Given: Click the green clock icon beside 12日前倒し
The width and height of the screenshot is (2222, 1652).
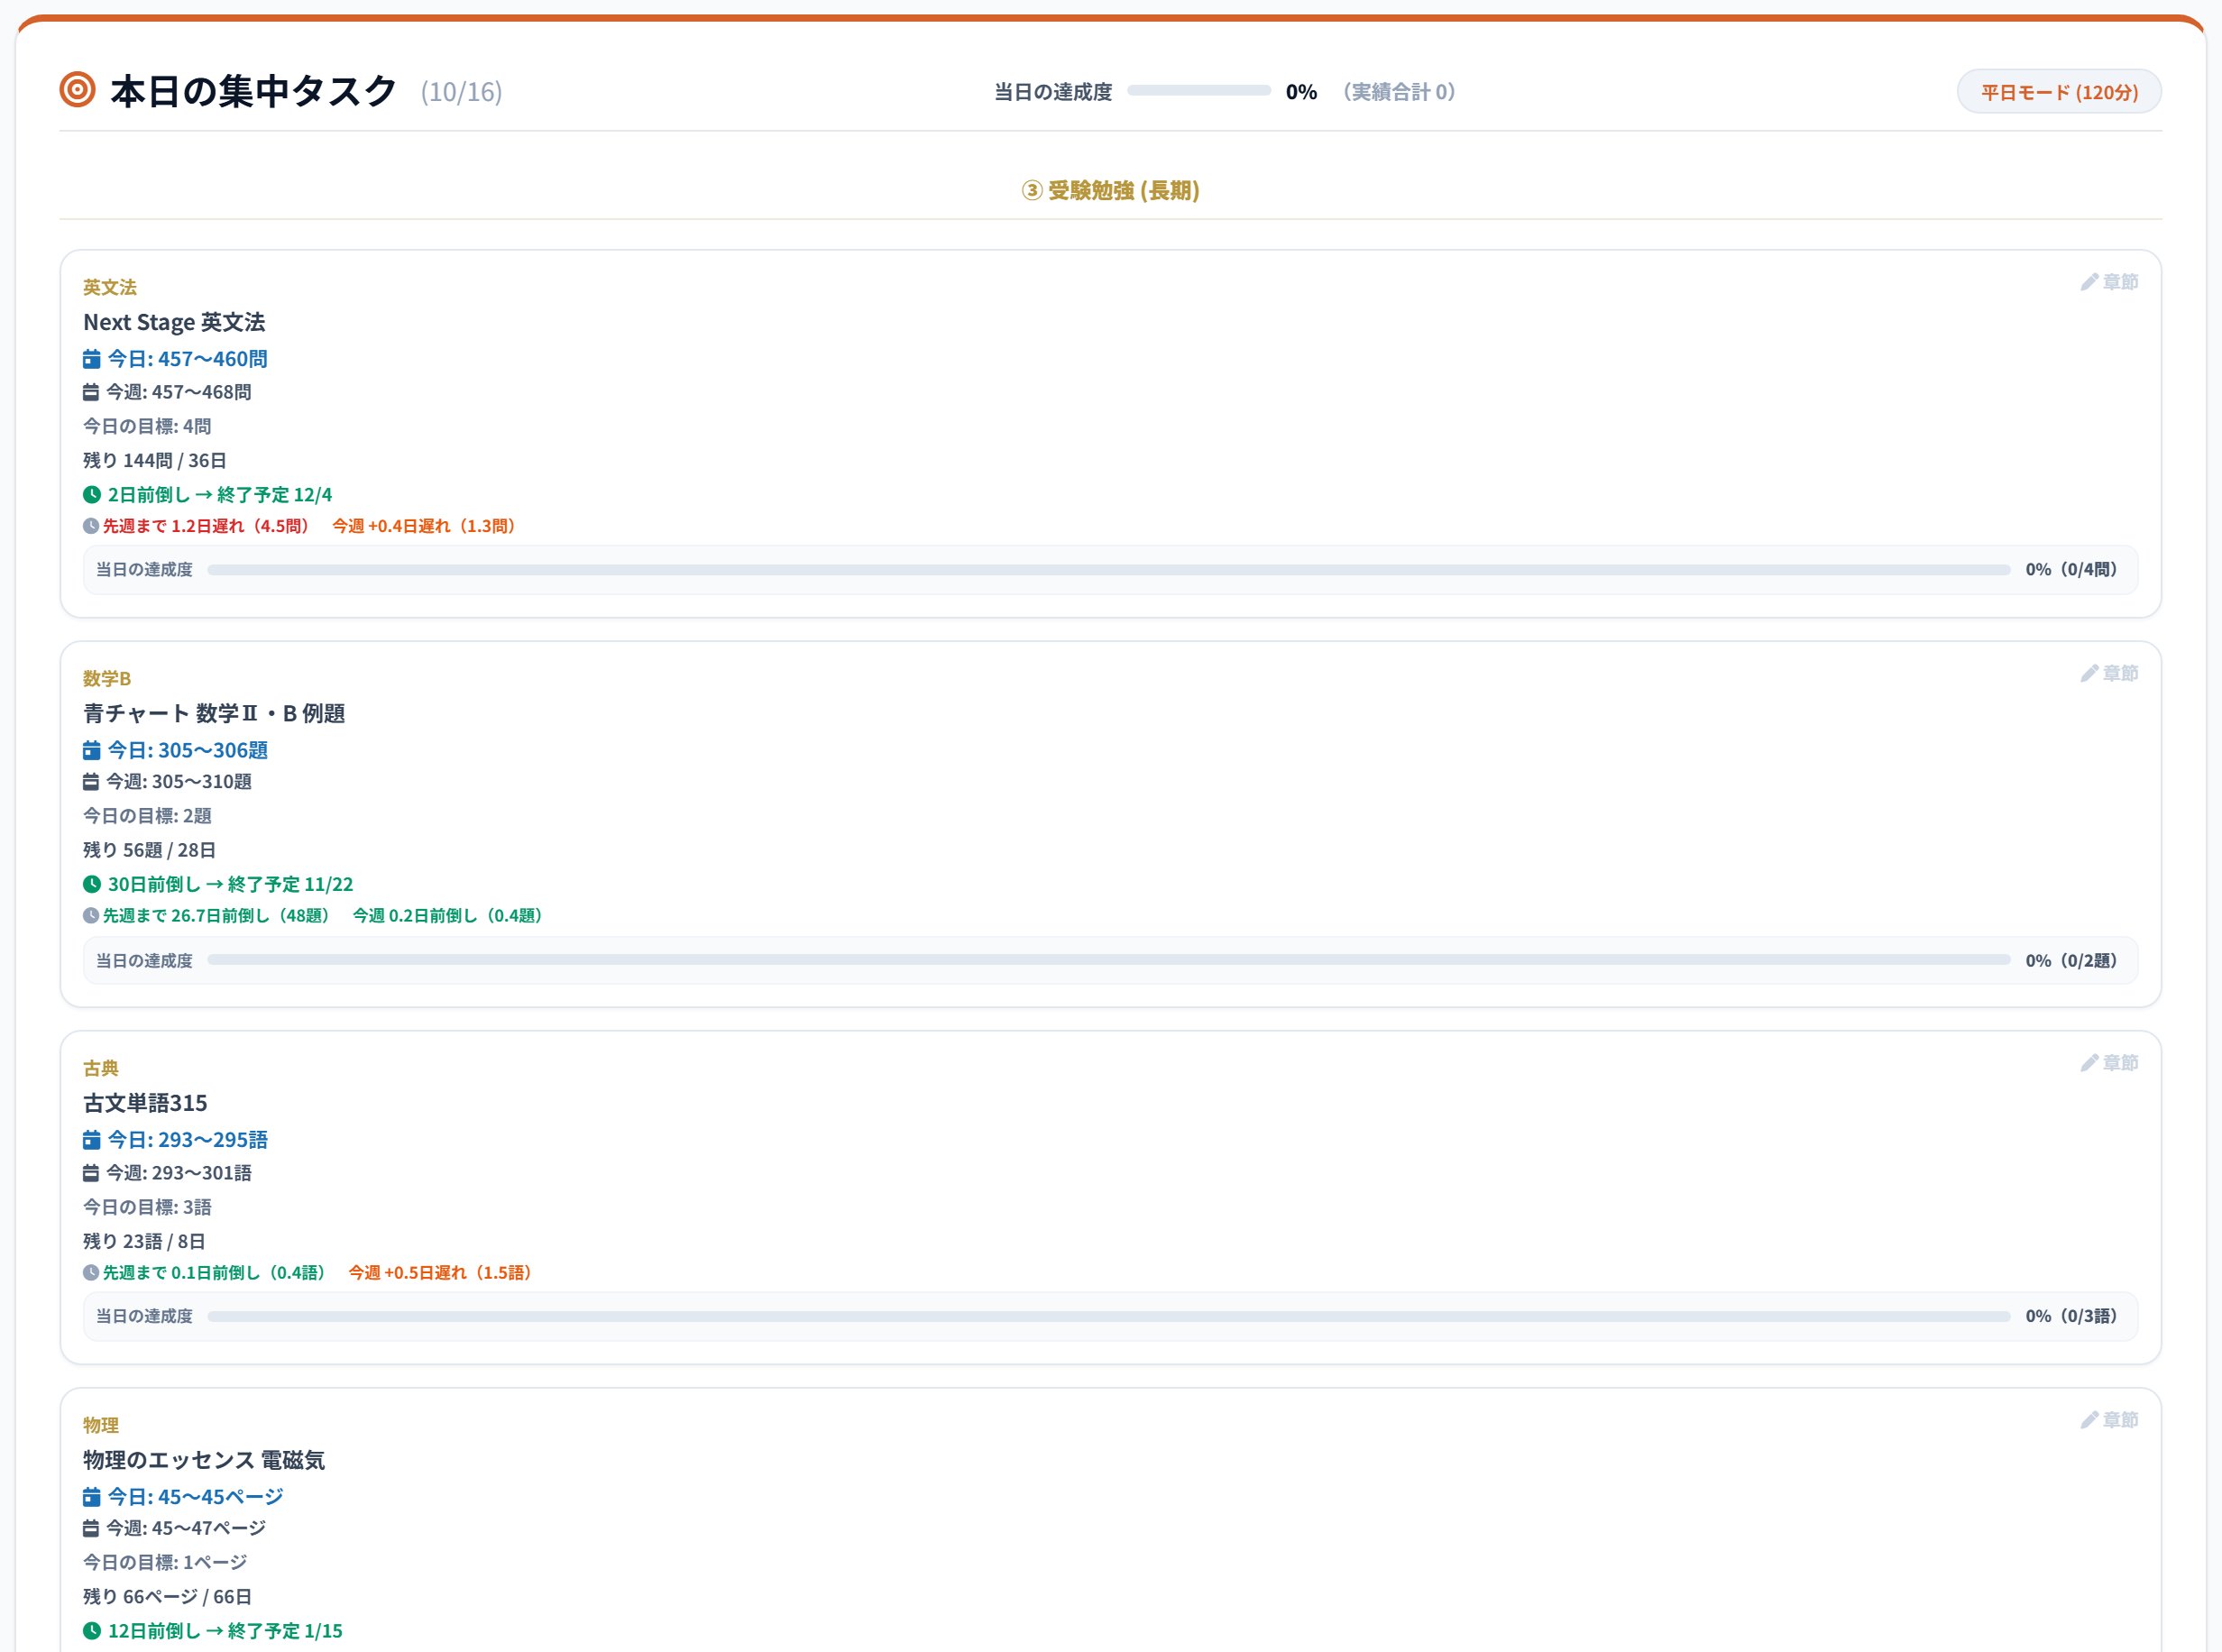Looking at the screenshot, I should click(x=91, y=1630).
